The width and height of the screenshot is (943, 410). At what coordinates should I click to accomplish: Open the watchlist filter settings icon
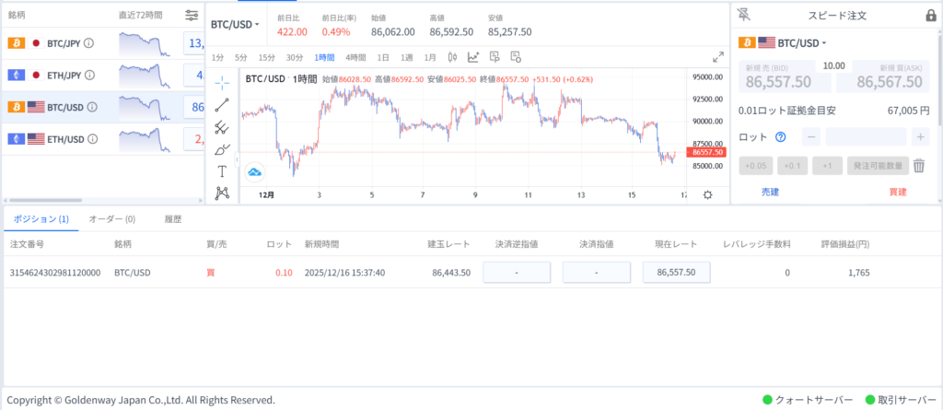click(192, 16)
